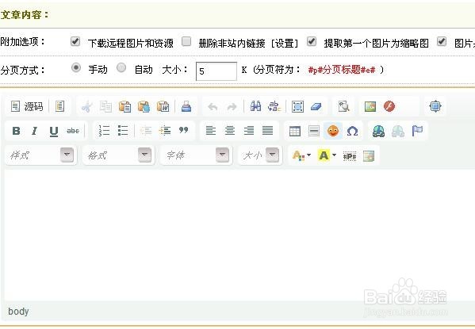
Task: Redo the last edit
Action: coord(232,107)
